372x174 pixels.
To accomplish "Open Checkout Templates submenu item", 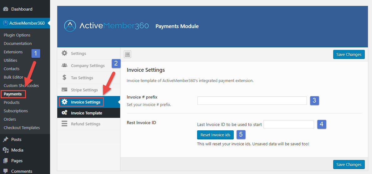I will click(x=22, y=128).
